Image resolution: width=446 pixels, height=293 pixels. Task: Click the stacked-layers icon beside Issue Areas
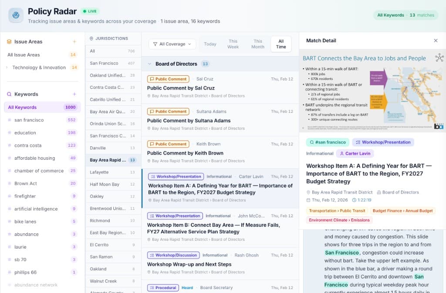click(x=9, y=41)
